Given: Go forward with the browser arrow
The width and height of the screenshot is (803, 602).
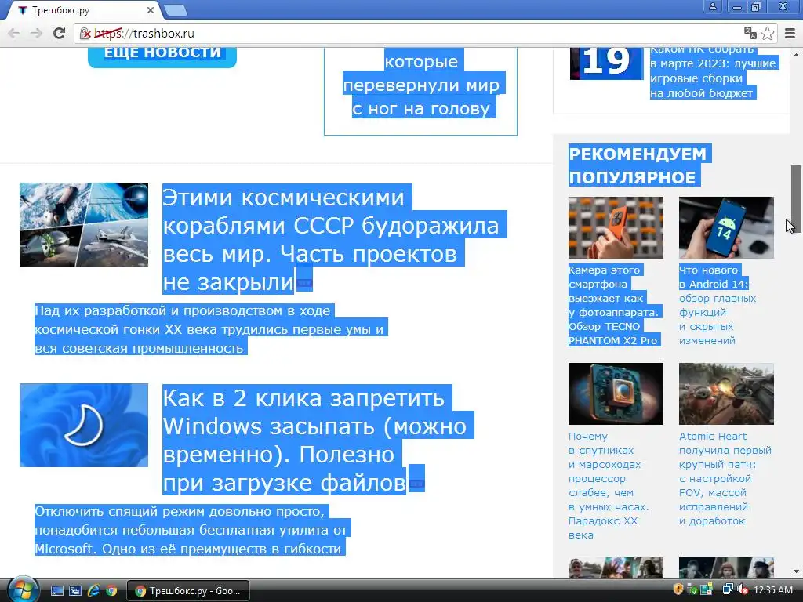Looking at the screenshot, I should pyautogui.click(x=36, y=33).
